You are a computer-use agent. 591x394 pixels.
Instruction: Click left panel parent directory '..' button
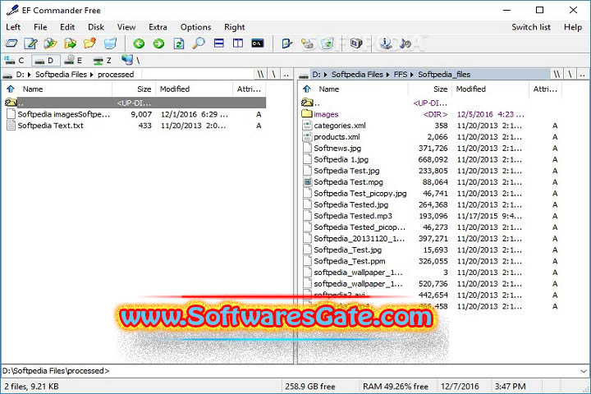coord(286,74)
